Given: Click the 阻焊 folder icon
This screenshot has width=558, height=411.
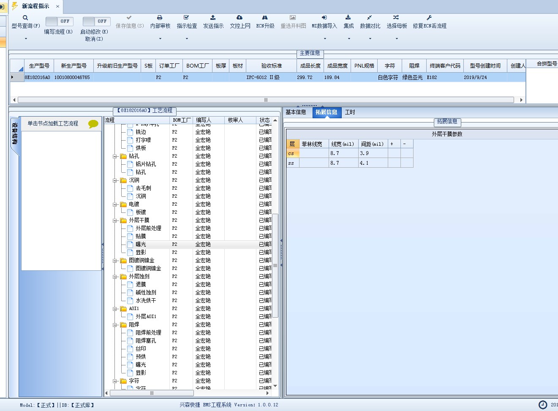Looking at the screenshot, I should tap(123, 325).
